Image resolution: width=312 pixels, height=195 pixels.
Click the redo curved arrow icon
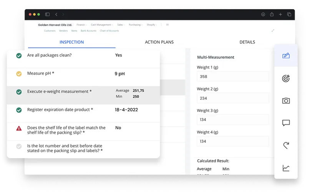point(286,145)
